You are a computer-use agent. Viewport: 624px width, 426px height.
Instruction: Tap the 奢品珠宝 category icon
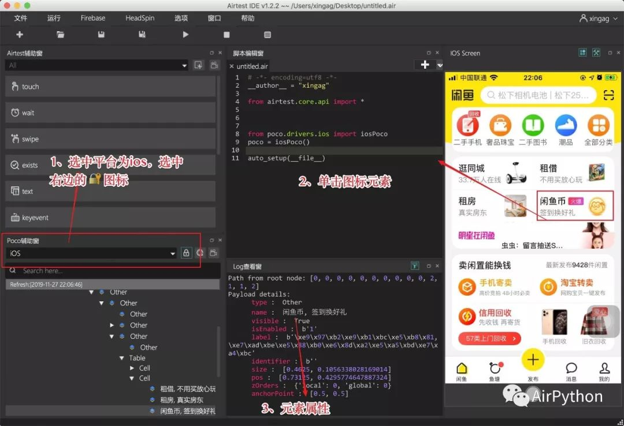500,125
